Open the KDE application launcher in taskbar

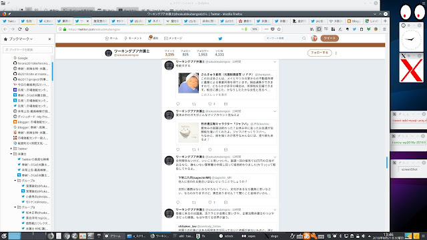(x=4, y=236)
